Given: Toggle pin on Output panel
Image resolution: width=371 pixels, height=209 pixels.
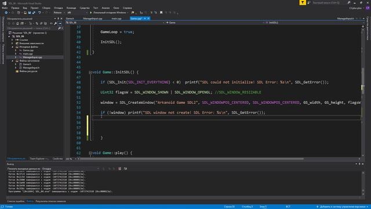Looking at the screenshot, I should point(359,164).
